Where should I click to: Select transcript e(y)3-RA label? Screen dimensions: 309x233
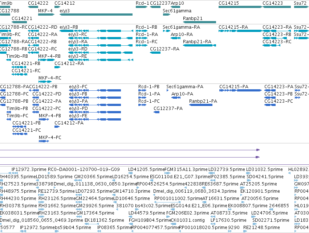point(78,42)
